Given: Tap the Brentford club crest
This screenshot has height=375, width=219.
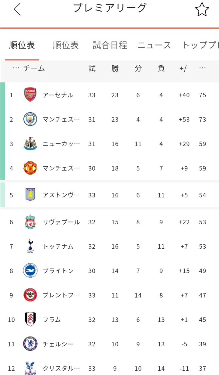Looking at the screenshot, I should [x=30, y=295].
